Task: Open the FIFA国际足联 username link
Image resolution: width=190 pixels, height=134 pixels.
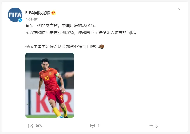Action: [x=38, y=13]
